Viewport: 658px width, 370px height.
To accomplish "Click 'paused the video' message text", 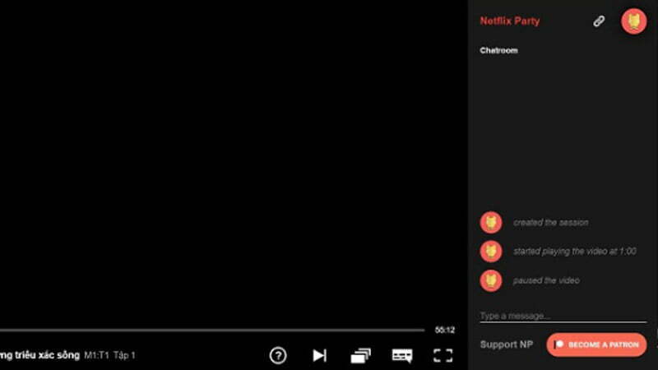I will 546,280.
